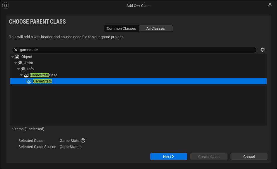Click the 'CHOOSE PARENT CLASS' heading
This screenshot has width=277, height=169.
click(x=37, y=22)
